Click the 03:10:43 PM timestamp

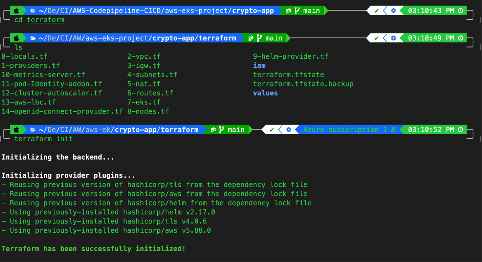pyautogui.click(x=431, y=11)
